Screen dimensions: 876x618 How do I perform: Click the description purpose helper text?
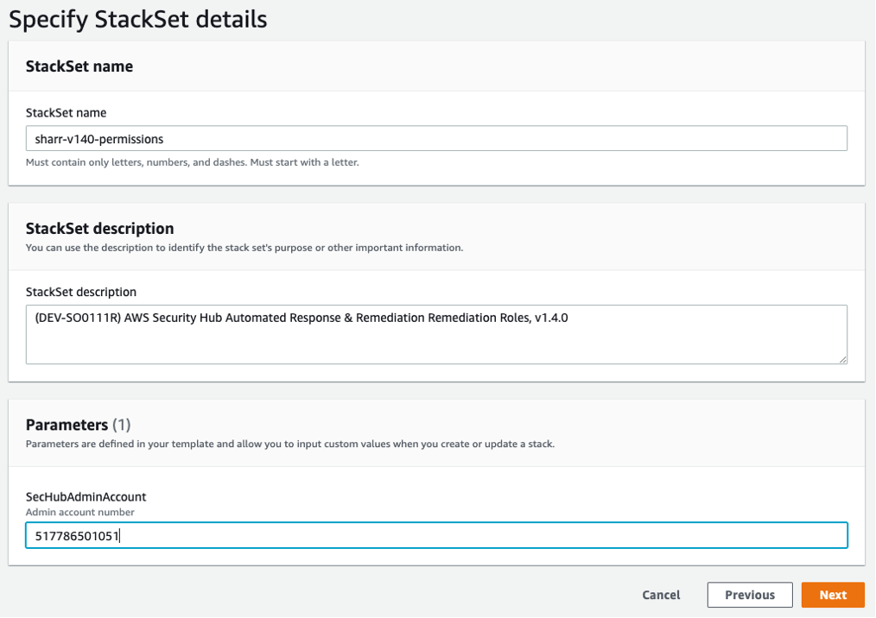tap(244, 248)
